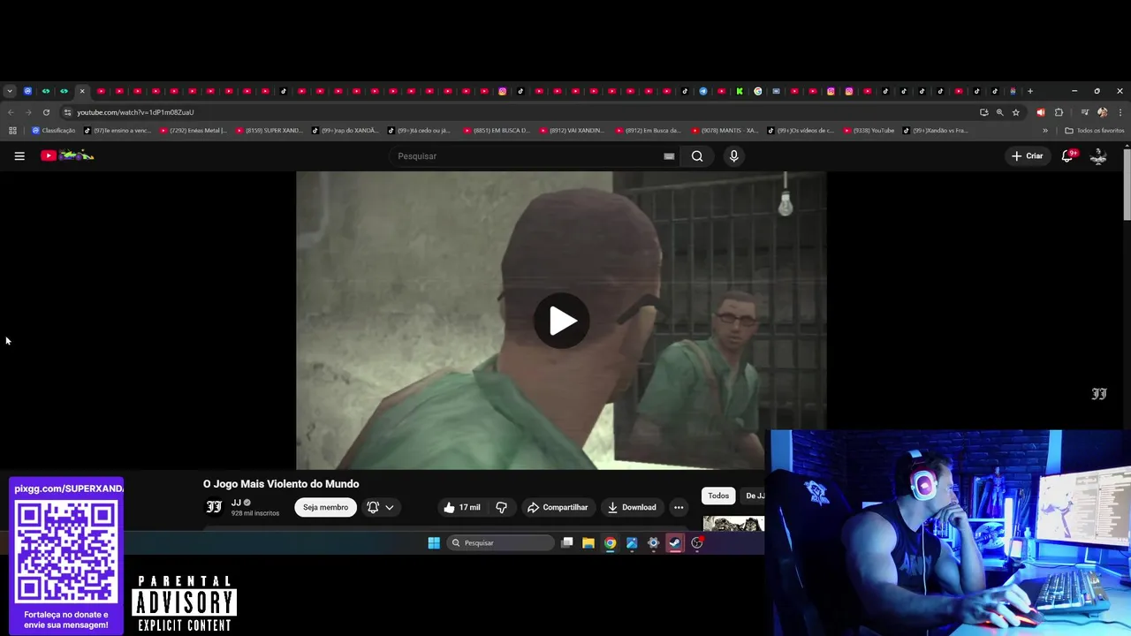Bookmark this page with the star icon
The height and width of the screenshot is (636, 1131).
(x=1015, y=112)
